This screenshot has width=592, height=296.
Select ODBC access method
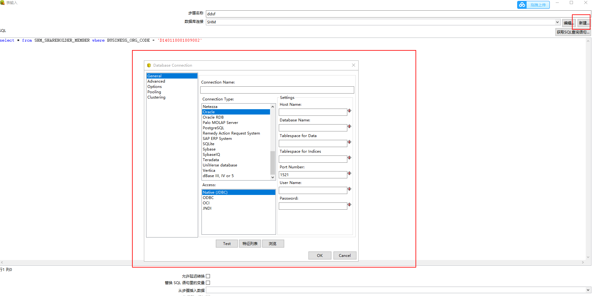click(x=239, y=198)
